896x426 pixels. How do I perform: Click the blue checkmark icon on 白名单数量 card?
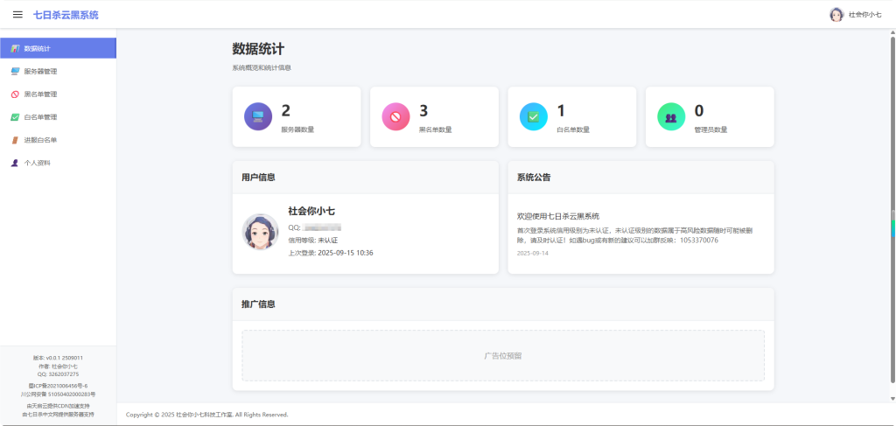point(533,116)
